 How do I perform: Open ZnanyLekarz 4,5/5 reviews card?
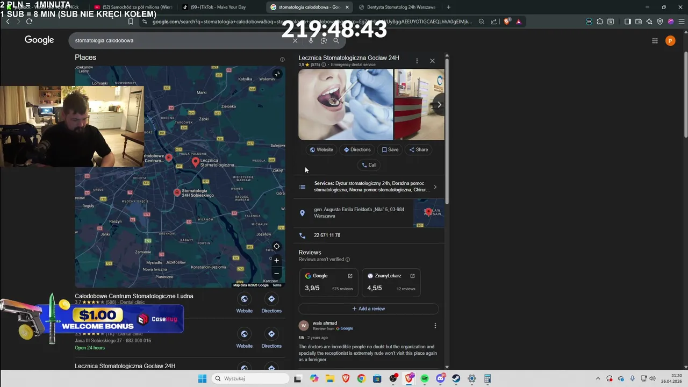(x=391, y=282)
